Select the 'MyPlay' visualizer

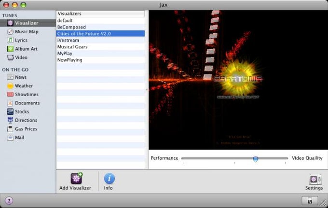(x=100, y=54)
